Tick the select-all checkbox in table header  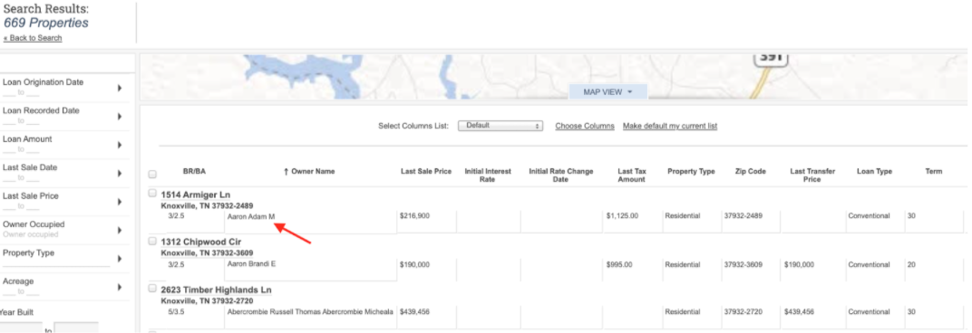click(152, 175)
